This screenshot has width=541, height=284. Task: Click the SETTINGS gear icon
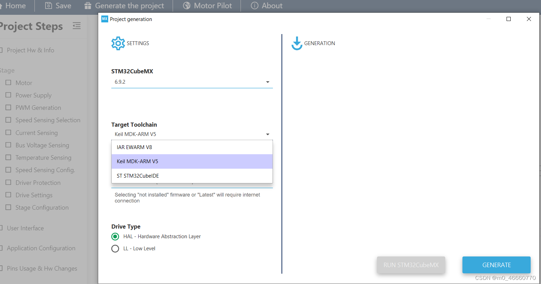118,43
